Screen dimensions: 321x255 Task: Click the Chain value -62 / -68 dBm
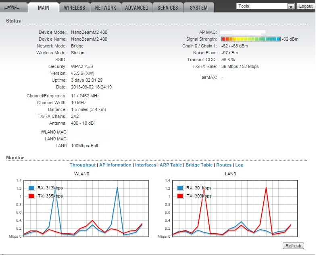point(235,46)
